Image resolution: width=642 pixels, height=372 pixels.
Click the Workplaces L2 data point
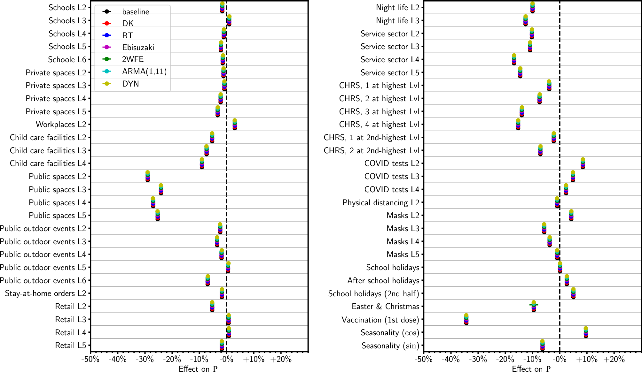point(235,124)
